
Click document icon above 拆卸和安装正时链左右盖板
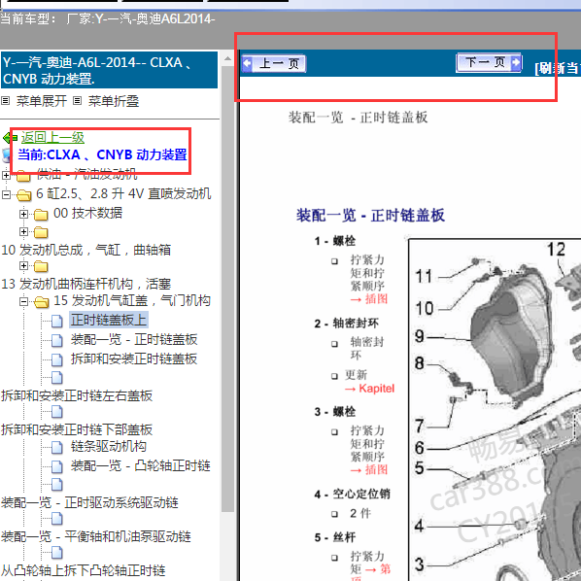coord(56,378)
